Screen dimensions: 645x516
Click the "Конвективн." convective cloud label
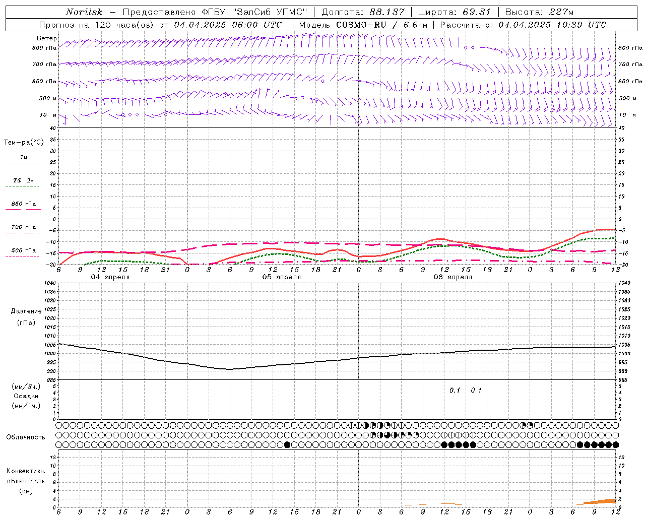pyautogui.click(x=26, y=471)
